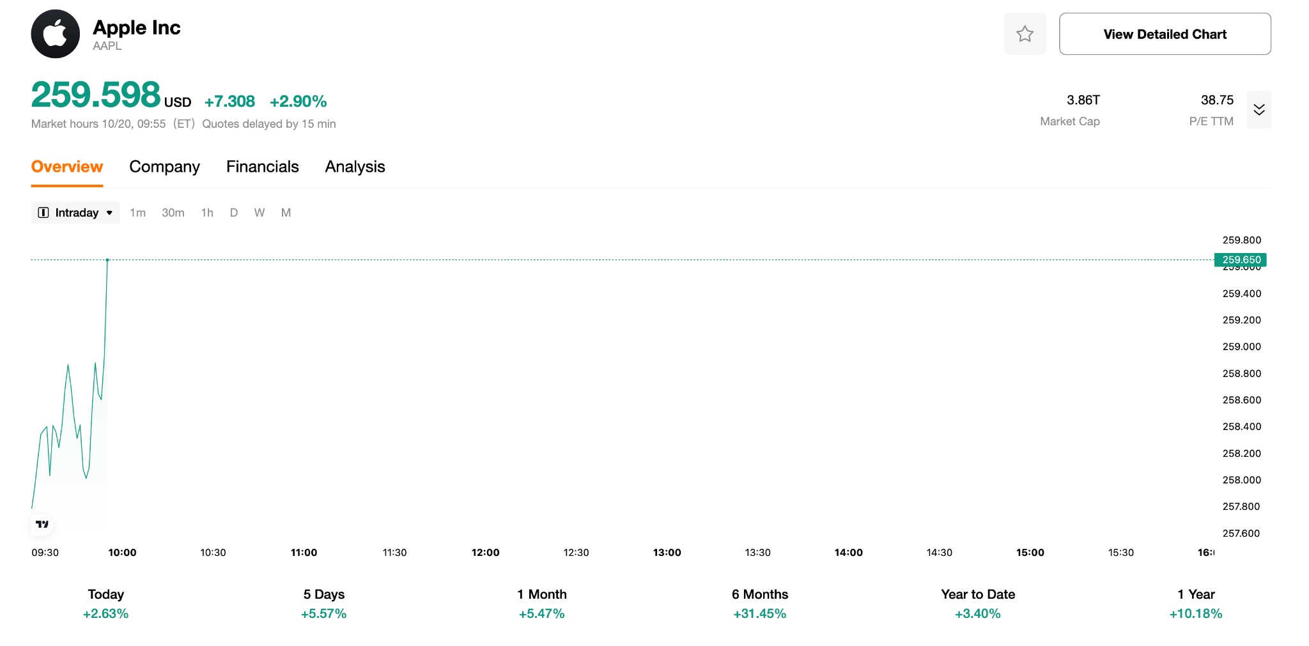Screen dimensions: 1309x646
Task: Open View Detailed Chart
Action: coord(1165,34)
